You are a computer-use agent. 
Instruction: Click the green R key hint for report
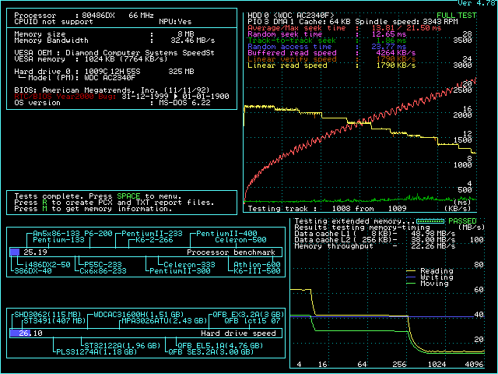(x=44, y=203)
